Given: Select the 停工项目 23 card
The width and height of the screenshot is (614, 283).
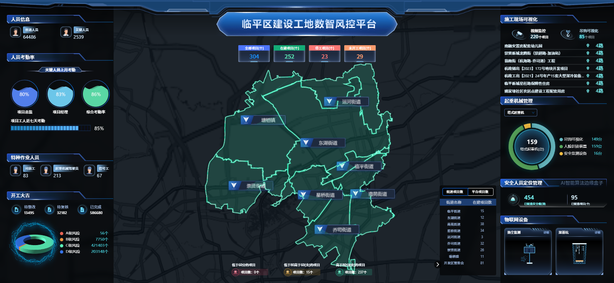Looking at the screenshot, I should click(325, 54).
